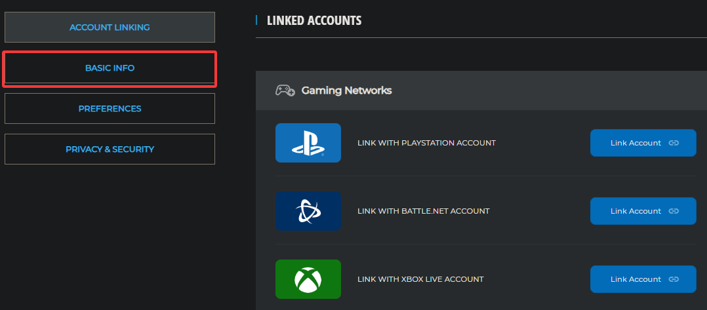This screenshot has height=310, width=707.
Task: Click the chain-link icon in the PlayStation button
Action: click(x=674, y=143)
